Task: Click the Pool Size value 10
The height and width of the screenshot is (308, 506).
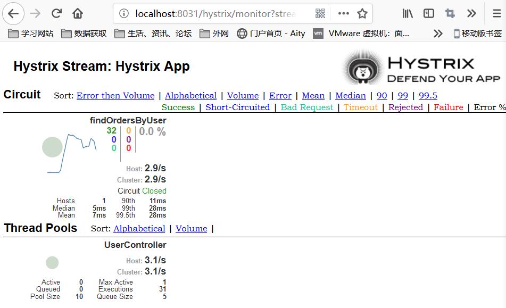Action: click(79, 297)
